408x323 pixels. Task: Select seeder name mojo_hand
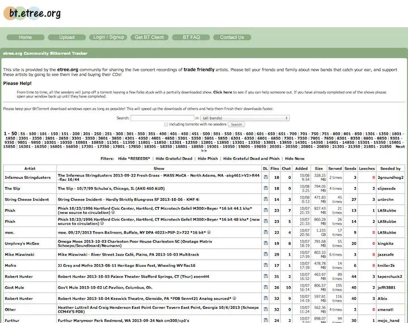[388, 321]
